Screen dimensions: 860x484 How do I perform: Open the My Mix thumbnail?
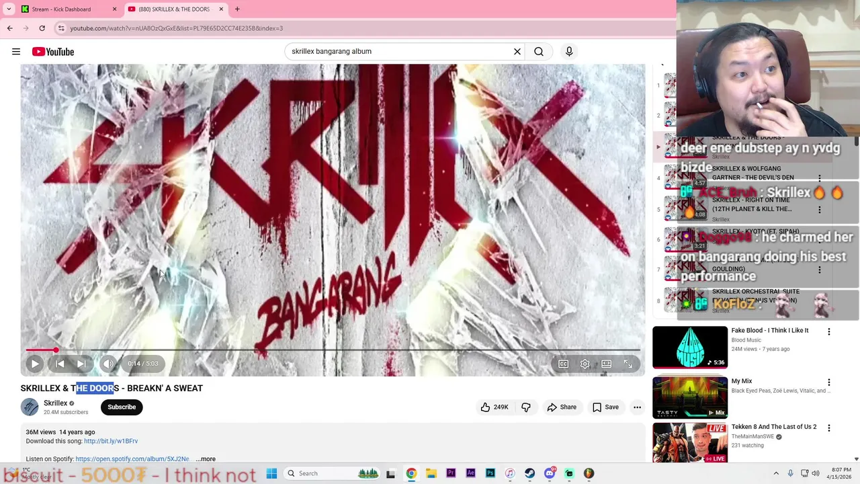[x=690, y=397]
